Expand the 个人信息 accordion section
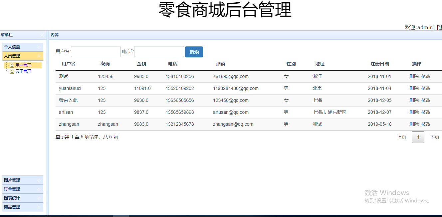 [39, 47]
